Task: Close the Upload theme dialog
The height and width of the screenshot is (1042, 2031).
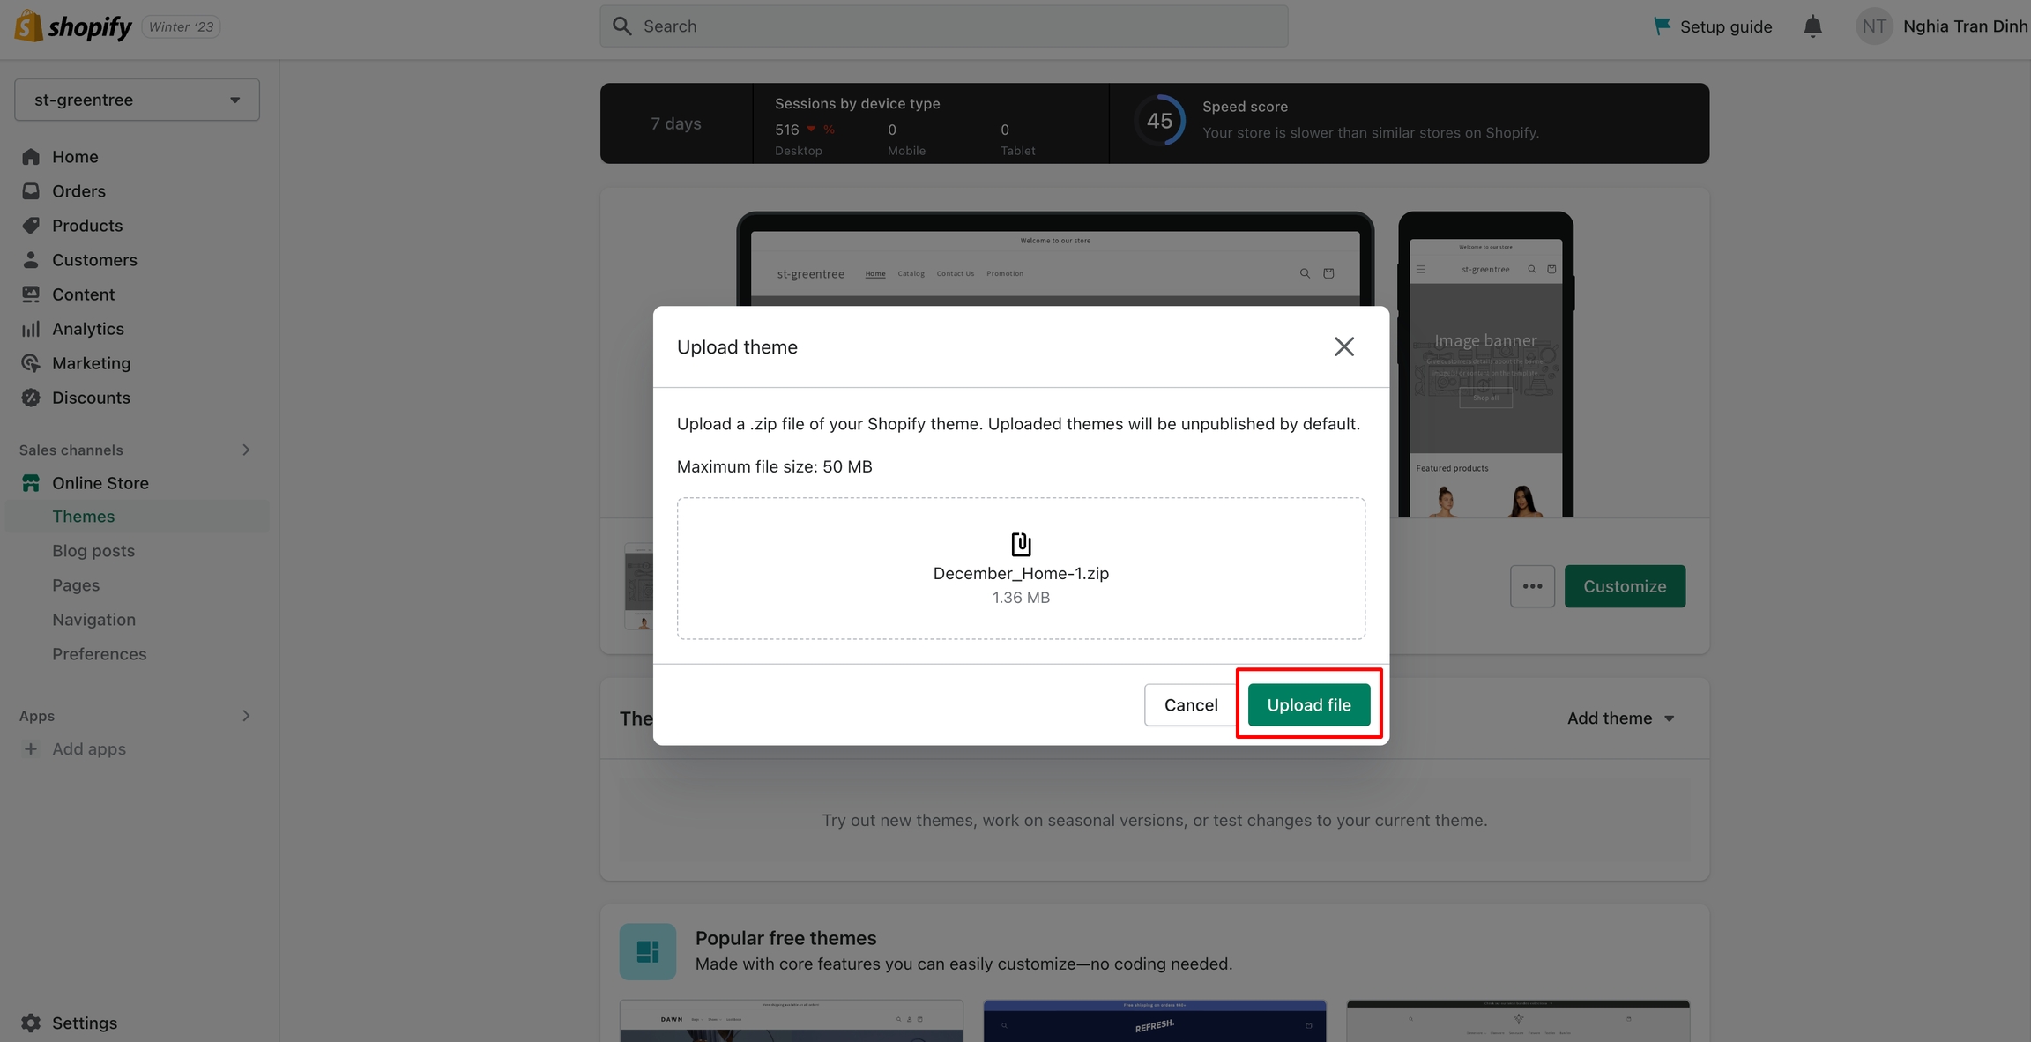Action: click(1343, 346)
